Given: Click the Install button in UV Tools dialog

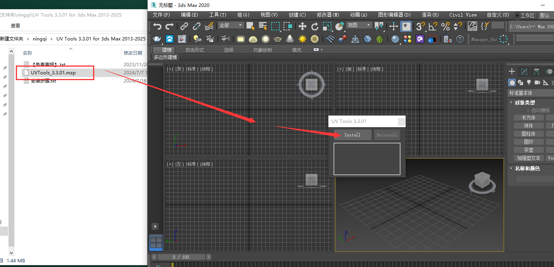Looking at the screenshot, I should [352, 135].
